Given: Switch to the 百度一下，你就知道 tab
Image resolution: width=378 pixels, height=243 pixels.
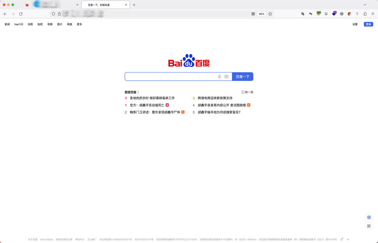Looking at the screenshot, I should 105,5.
